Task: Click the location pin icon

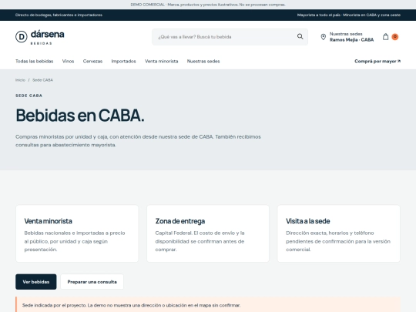Action: (x=323, y=37)
